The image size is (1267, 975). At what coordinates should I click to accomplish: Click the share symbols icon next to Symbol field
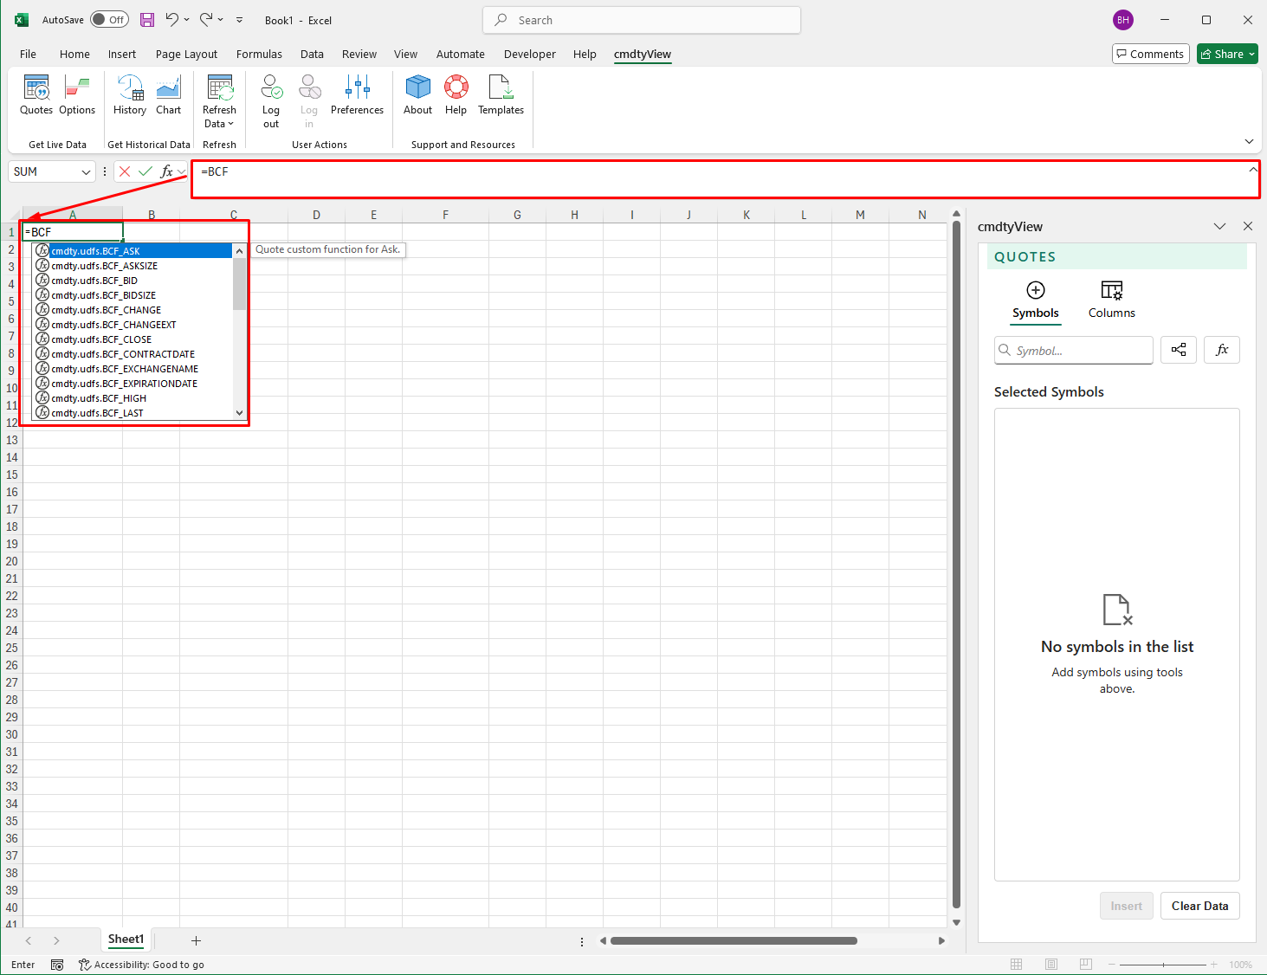[x=1178, y=350]
